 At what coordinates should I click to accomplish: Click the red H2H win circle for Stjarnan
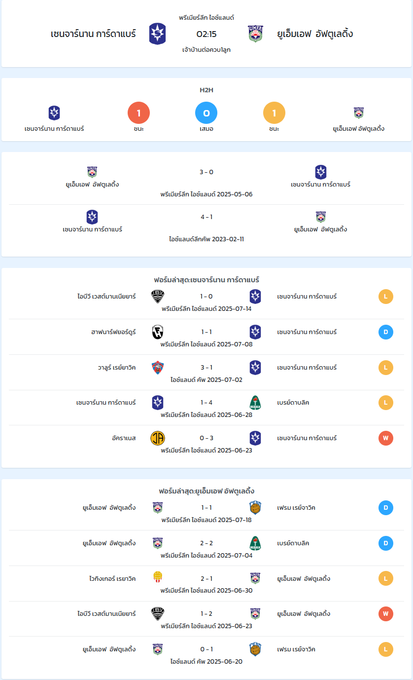pos(138,113)
